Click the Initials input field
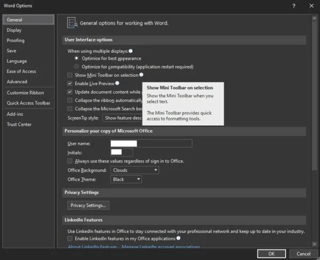Viewport: 320px width, 260px height. [122, 152]
